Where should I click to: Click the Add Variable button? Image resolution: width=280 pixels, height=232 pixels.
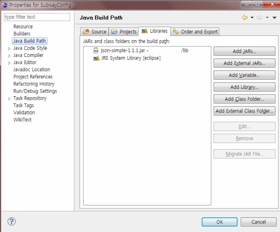pos(244,75)
